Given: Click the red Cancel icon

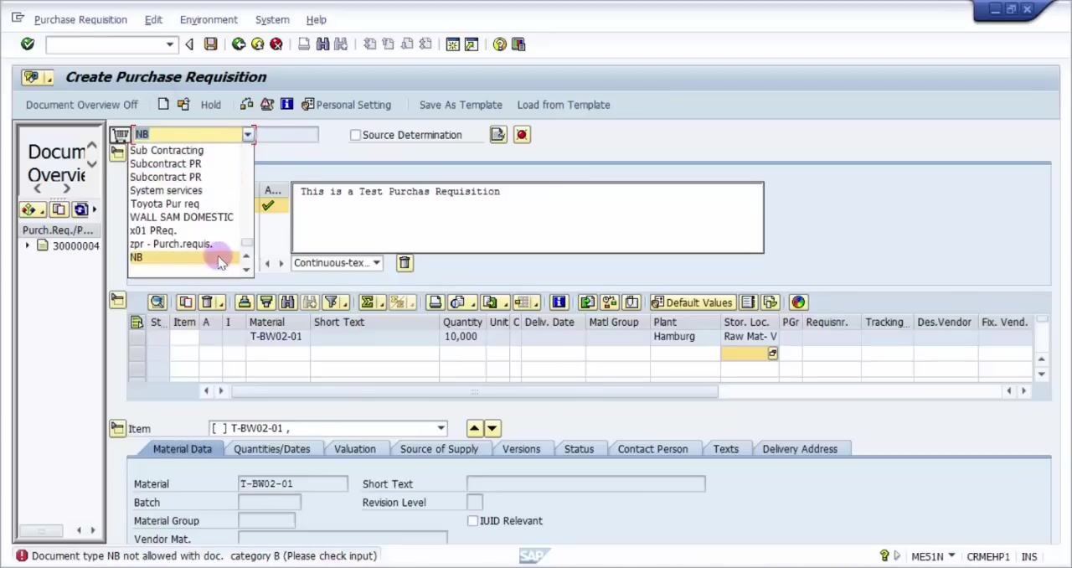Looking at the screenshot, I should click(x=276, y=44).
